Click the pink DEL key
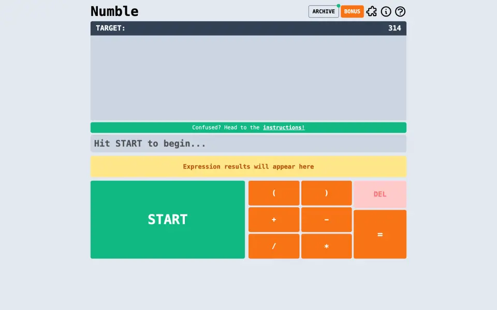497x310 pixels. [x=380, y=194]
